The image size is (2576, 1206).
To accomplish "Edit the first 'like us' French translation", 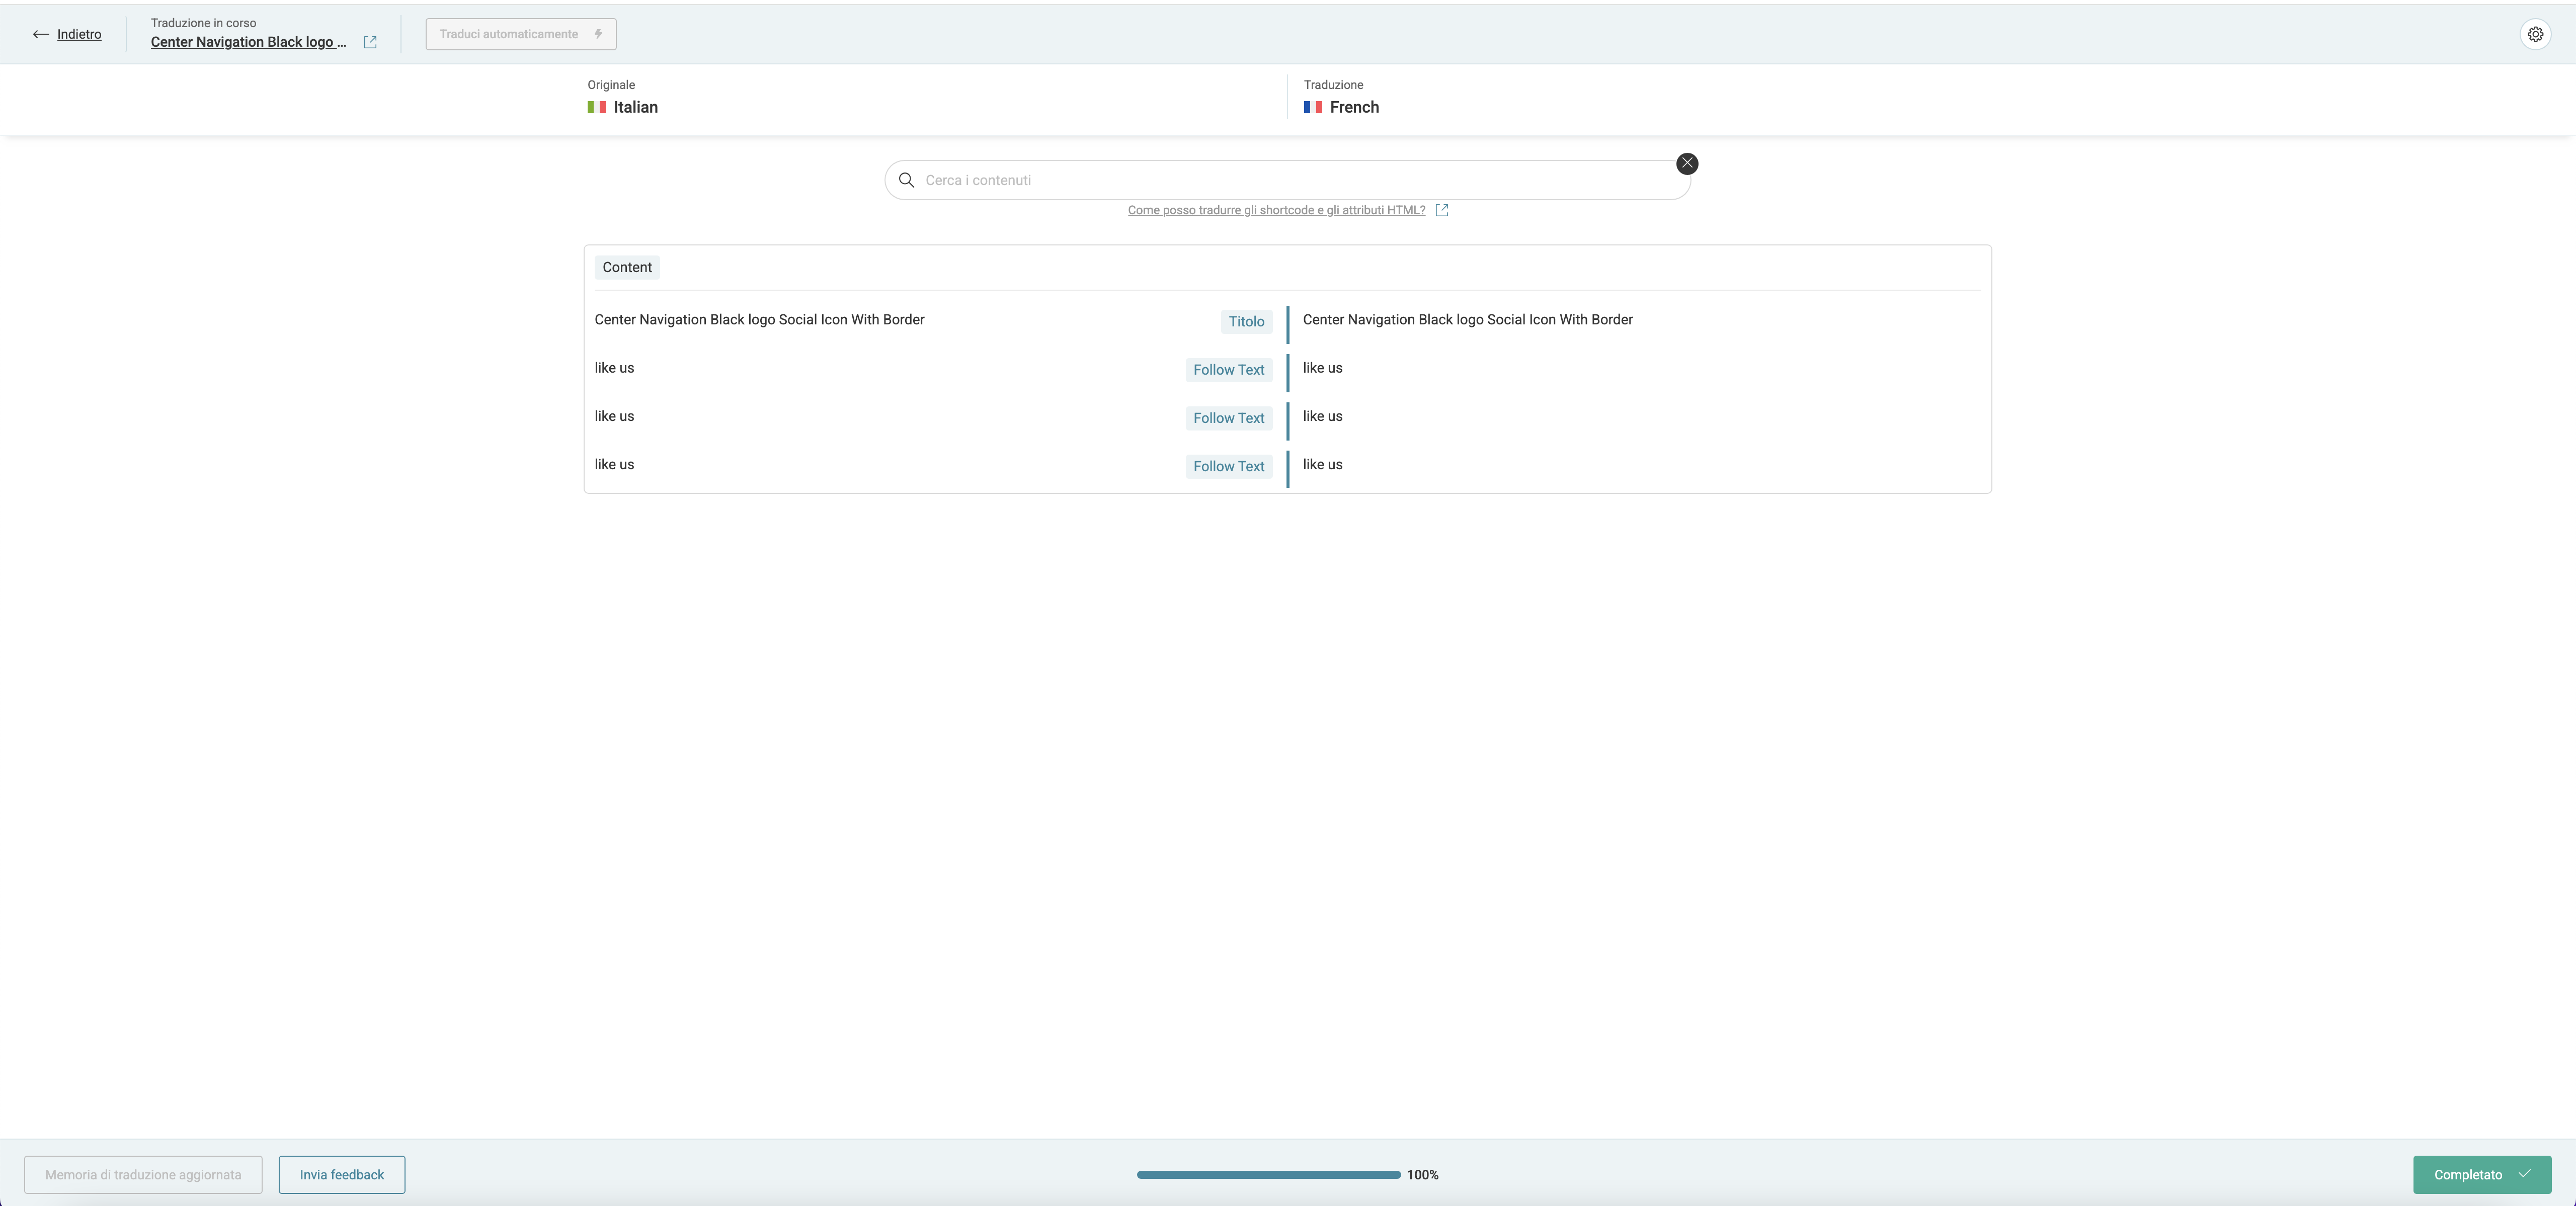I will [x=1323, y=368].
